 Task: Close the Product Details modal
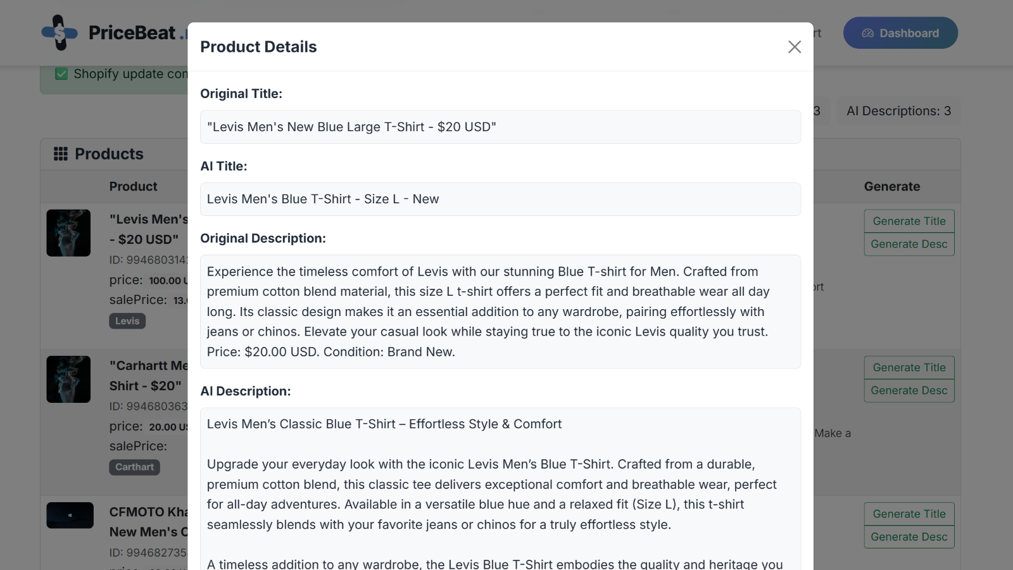pyautogui.click(x=795, y=47)
